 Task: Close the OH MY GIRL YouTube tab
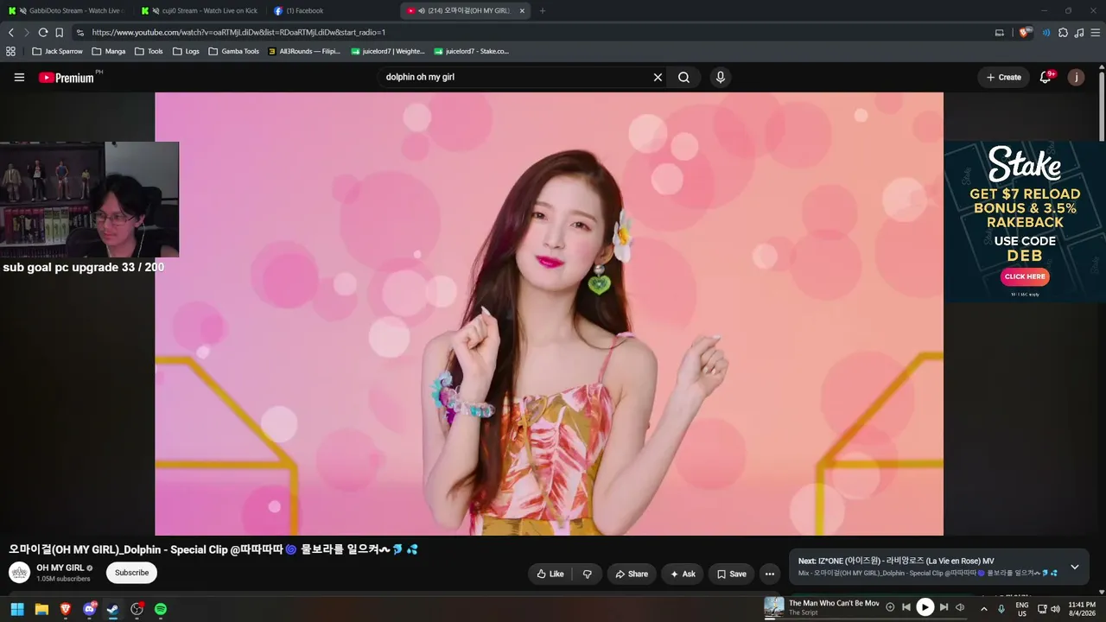[x=522, y=11]
